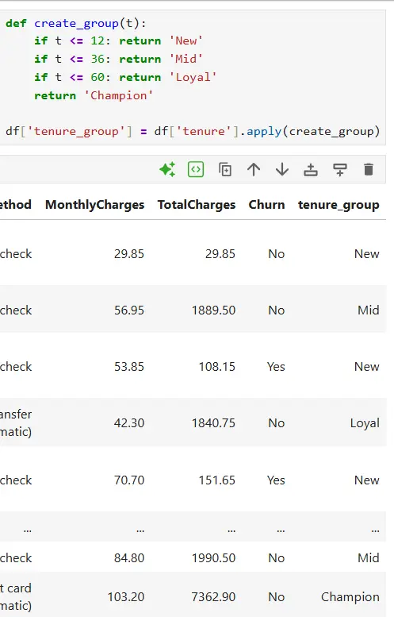The image size is (394, 617).
Task: Click the TotalCharges column header
Action: pyautogui.click(x=197, y=205)
